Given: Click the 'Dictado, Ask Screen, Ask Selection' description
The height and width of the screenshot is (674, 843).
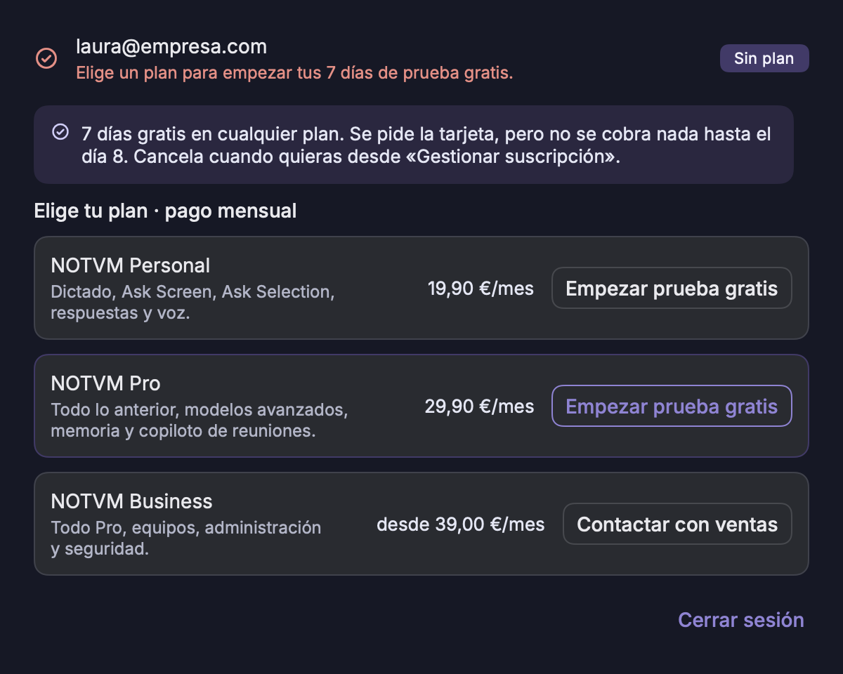Looking at the screenshot, I should (192, 303).
